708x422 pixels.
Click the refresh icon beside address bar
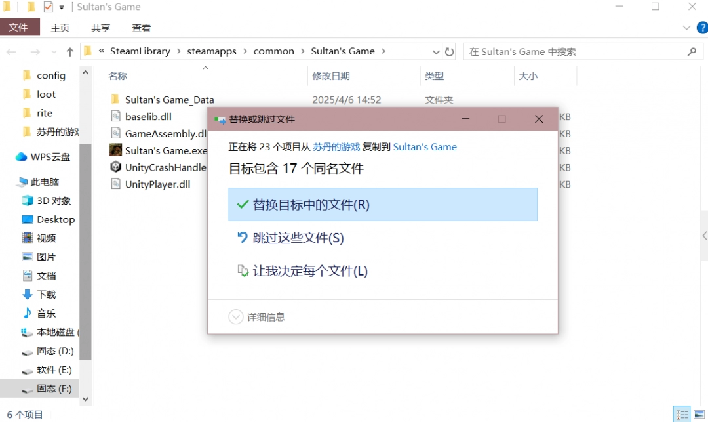[449, 52]
